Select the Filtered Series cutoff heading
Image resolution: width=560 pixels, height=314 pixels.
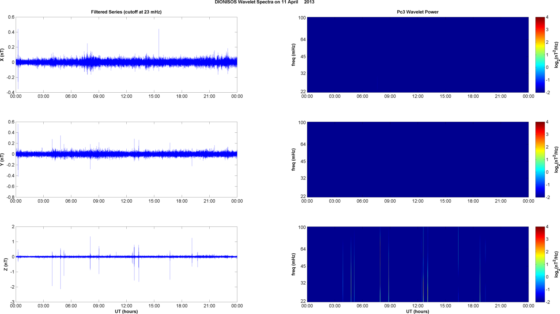[x=126, y=12]
